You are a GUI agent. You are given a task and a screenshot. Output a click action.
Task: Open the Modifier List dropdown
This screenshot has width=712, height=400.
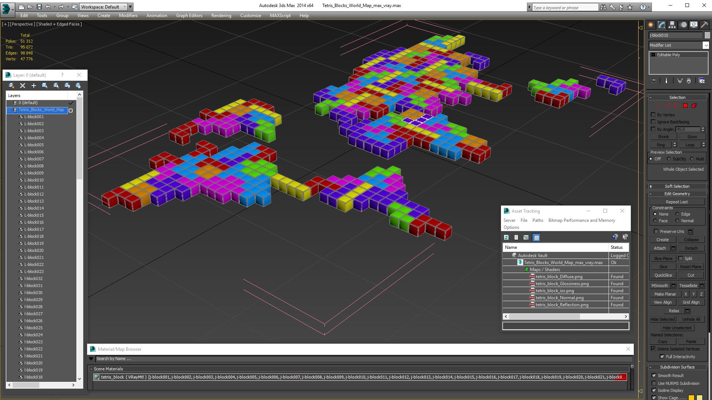[x=679, y=45]
